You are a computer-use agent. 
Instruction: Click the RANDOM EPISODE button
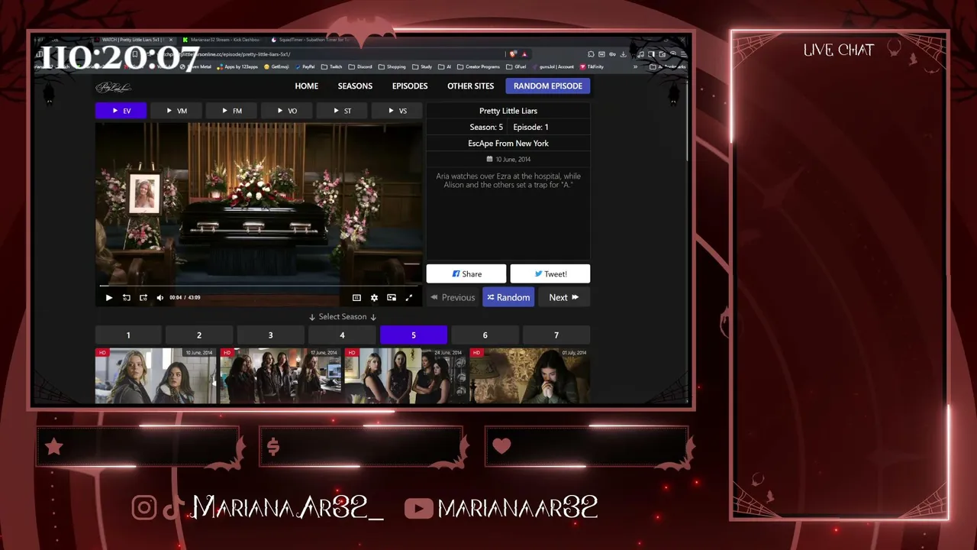click(548, 86)
